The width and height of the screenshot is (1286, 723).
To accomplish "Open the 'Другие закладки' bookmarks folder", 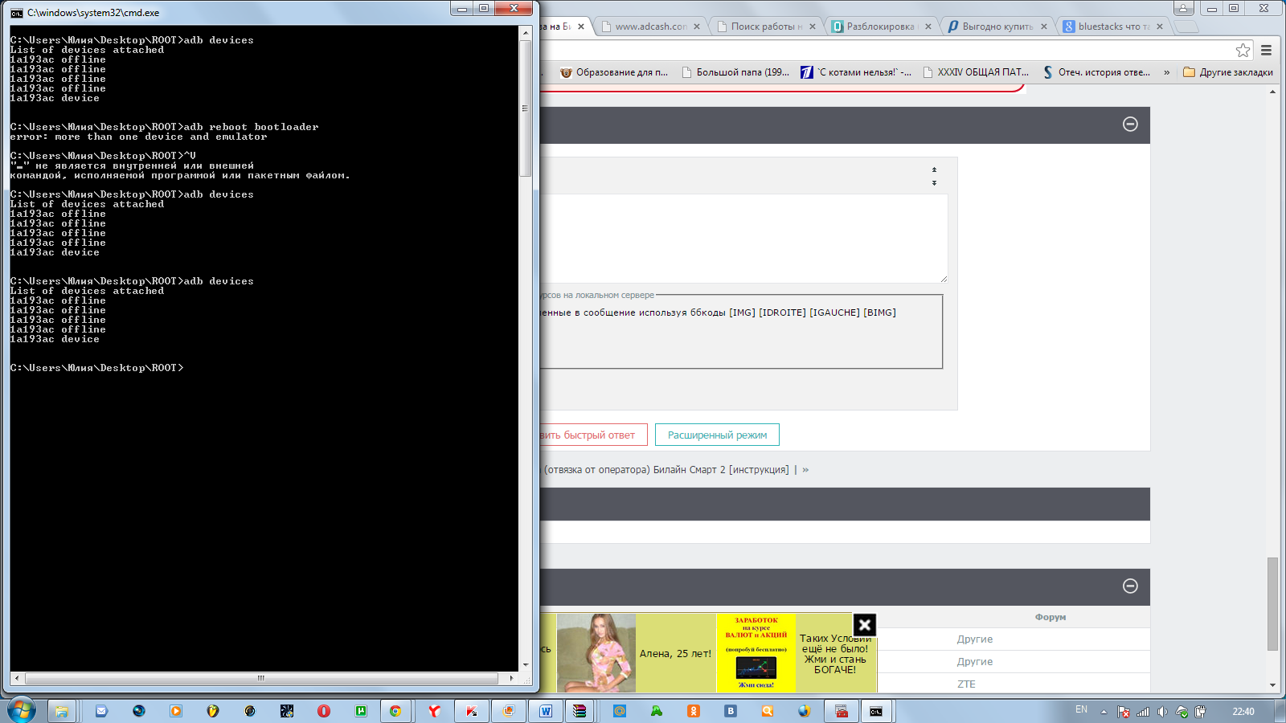I will tap(1228, 72).
